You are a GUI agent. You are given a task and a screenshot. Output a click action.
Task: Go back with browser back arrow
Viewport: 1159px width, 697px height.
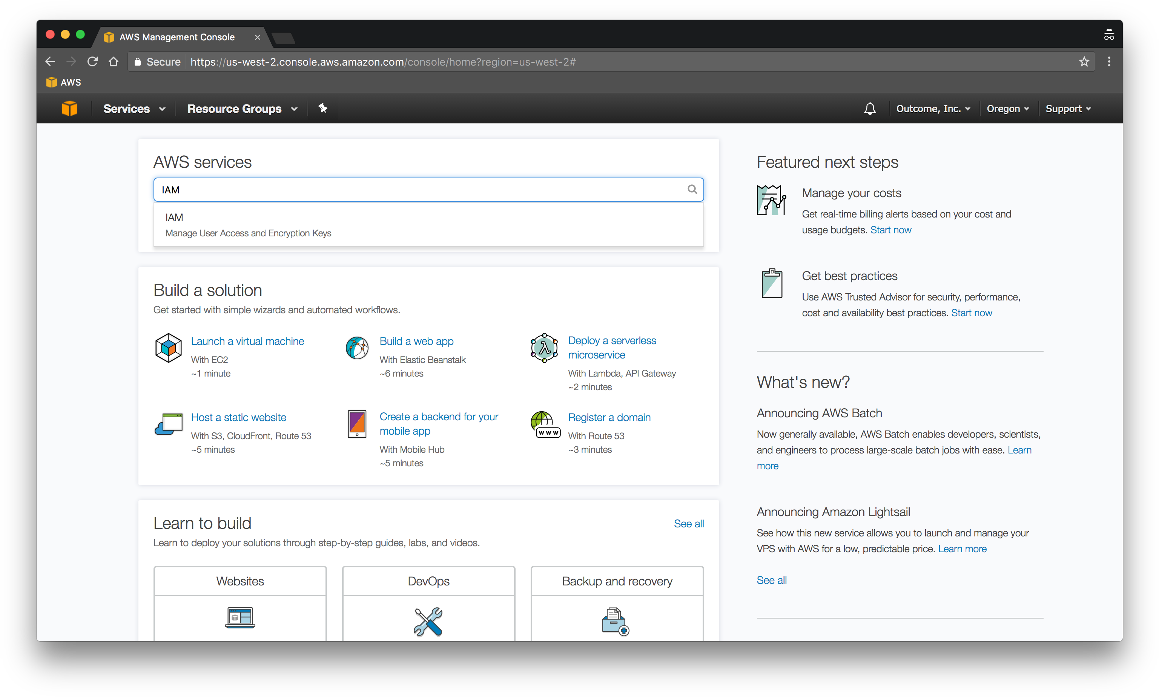coord(50,61)
